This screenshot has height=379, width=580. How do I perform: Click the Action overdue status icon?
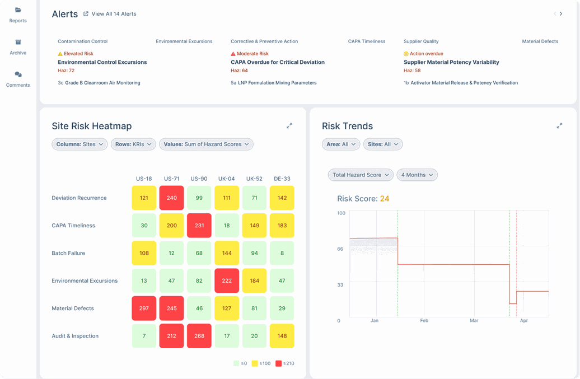coord(406,54)
